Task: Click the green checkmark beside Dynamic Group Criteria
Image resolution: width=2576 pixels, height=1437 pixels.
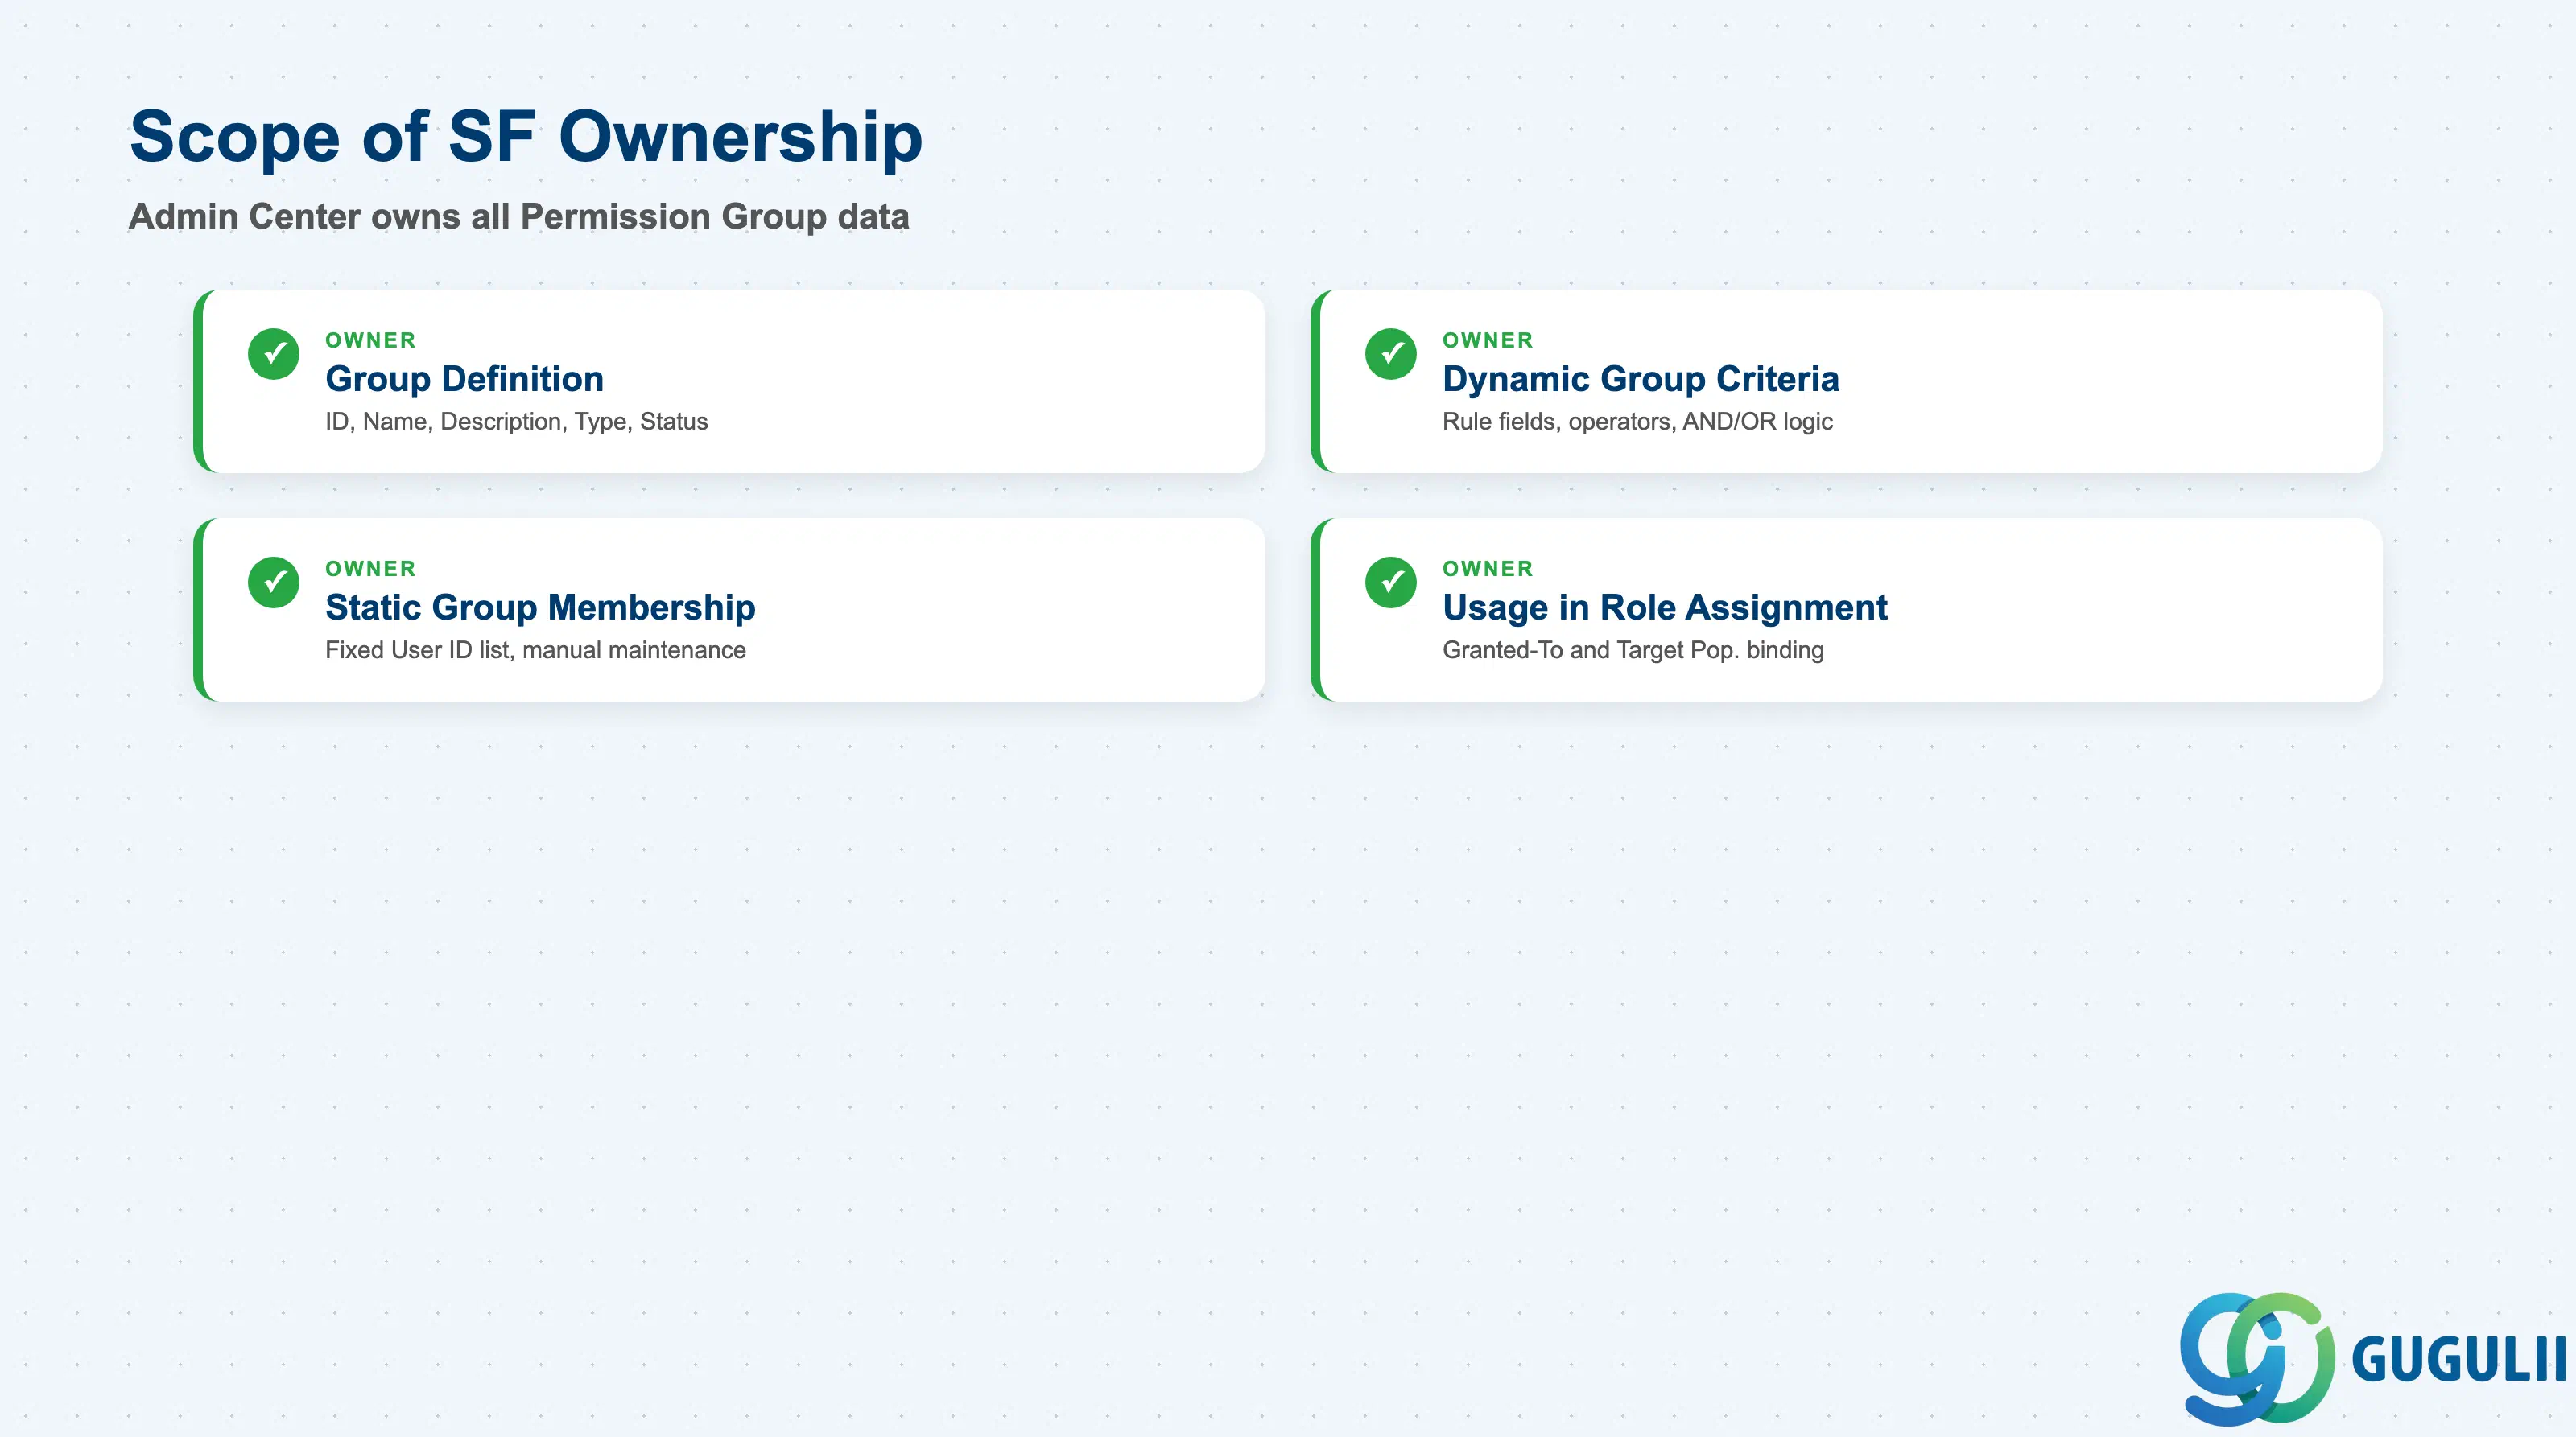Action: 1390,354
